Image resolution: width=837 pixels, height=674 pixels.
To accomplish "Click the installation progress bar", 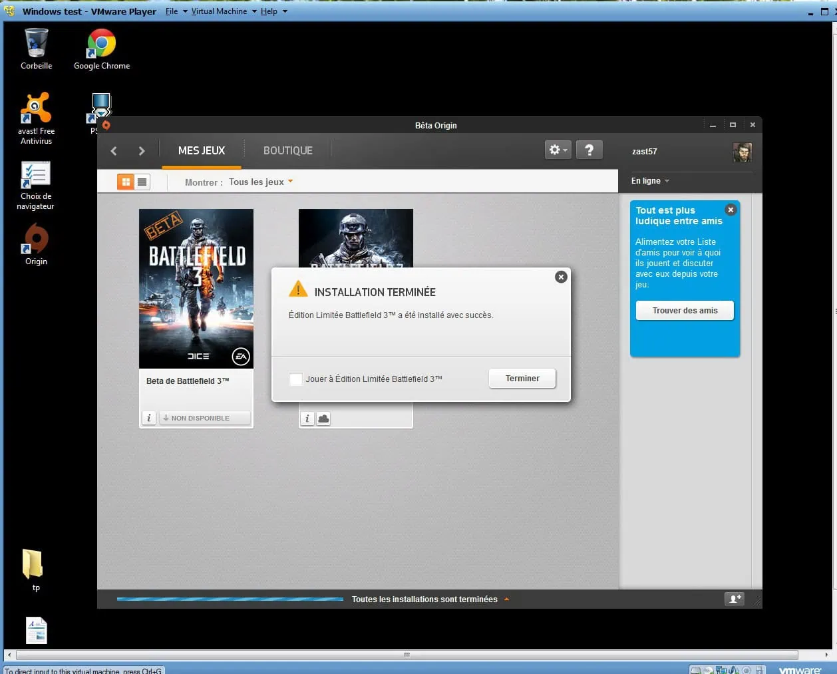I will [230, 599].
